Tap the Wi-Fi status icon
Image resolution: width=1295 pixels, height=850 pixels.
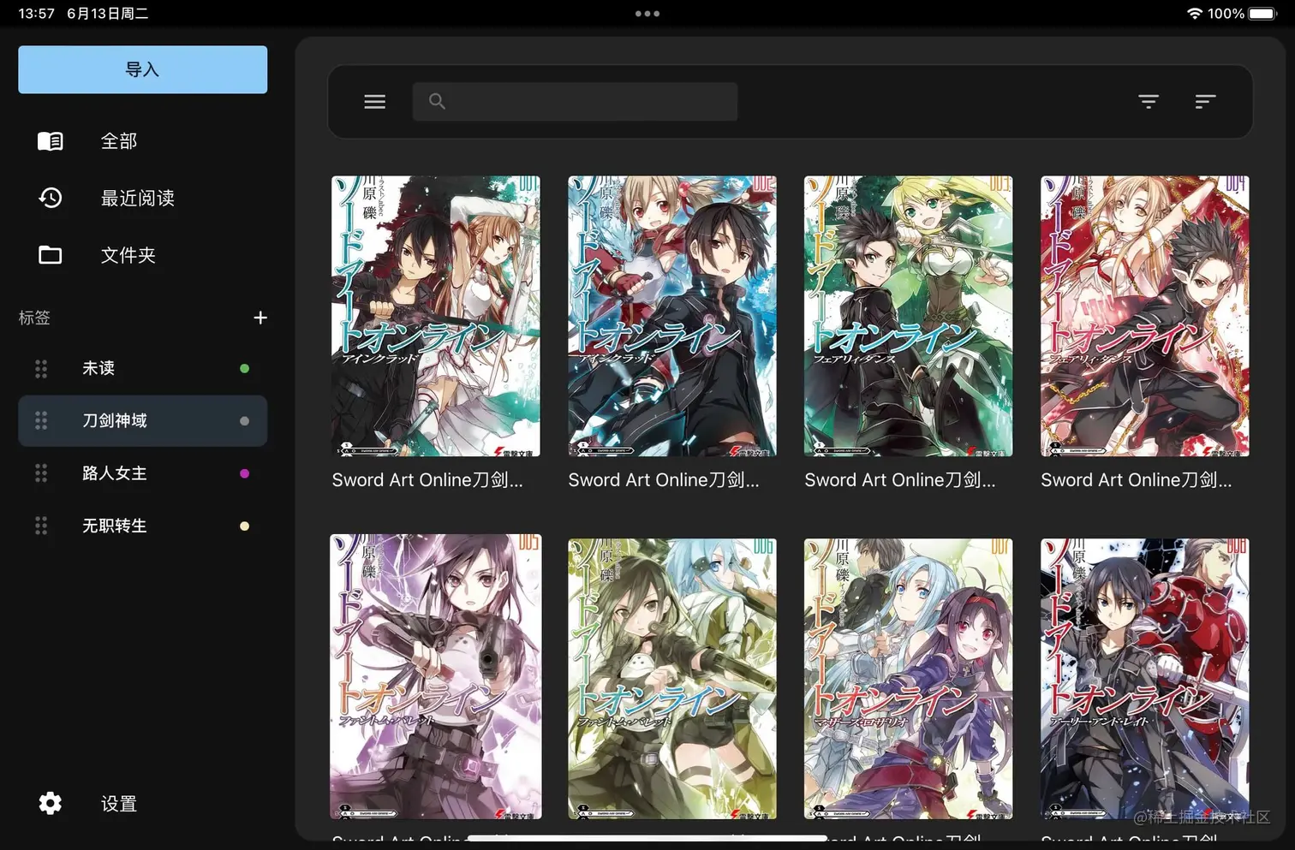1195,14
